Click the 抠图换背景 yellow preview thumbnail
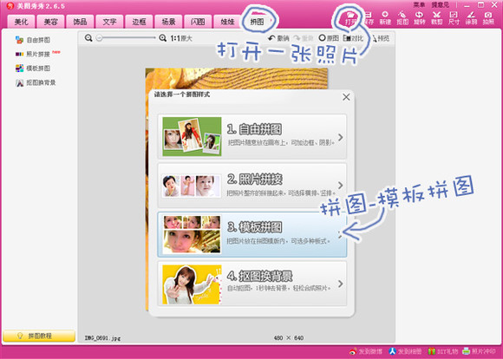Screen dimensions: 503x359 pyautogui.click(x=192, y=284)
